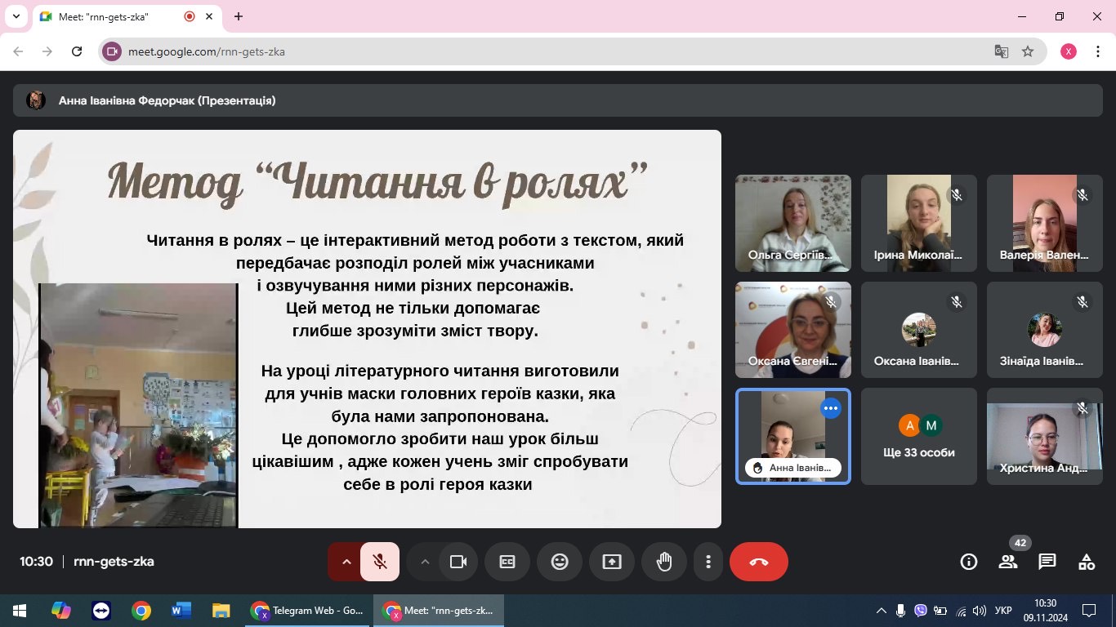
Task: Toggle closed captions
Action: coord(507,562)
